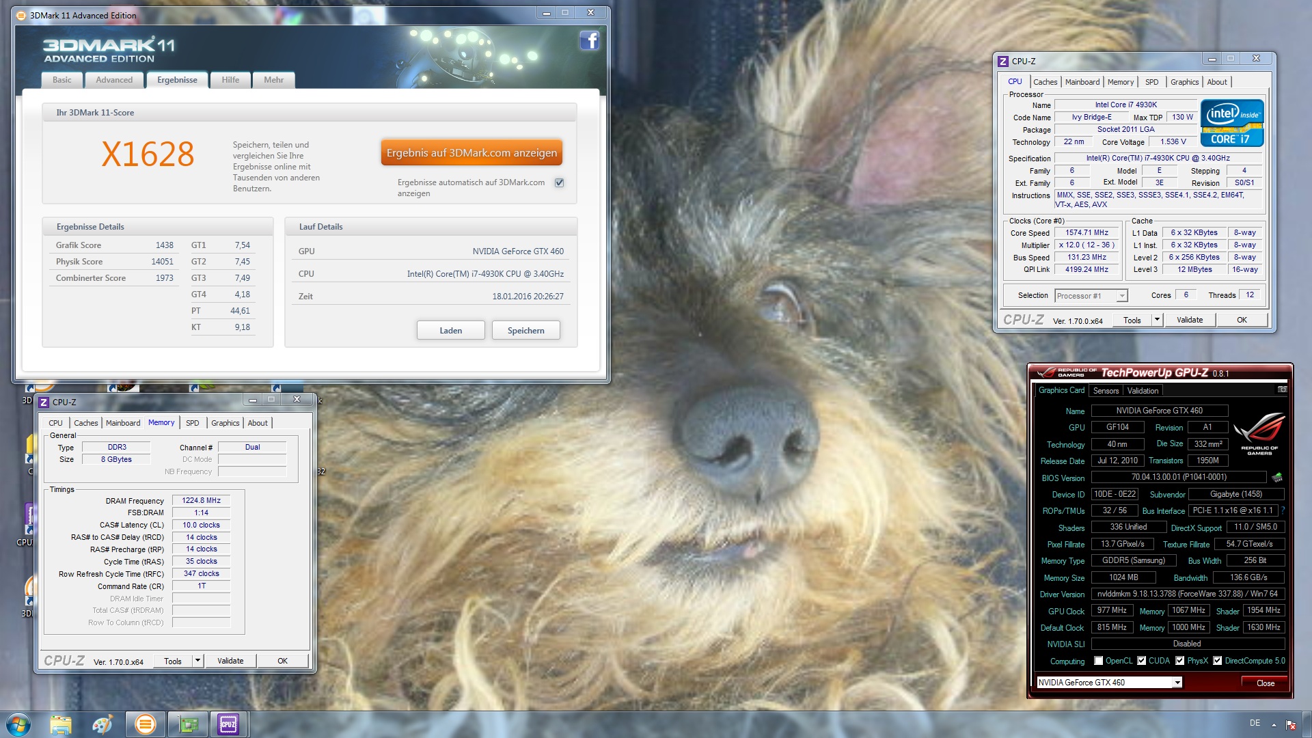Click the X1628 score text
1312x738 pixels.
pyautogui.click(x=148, y=154)
